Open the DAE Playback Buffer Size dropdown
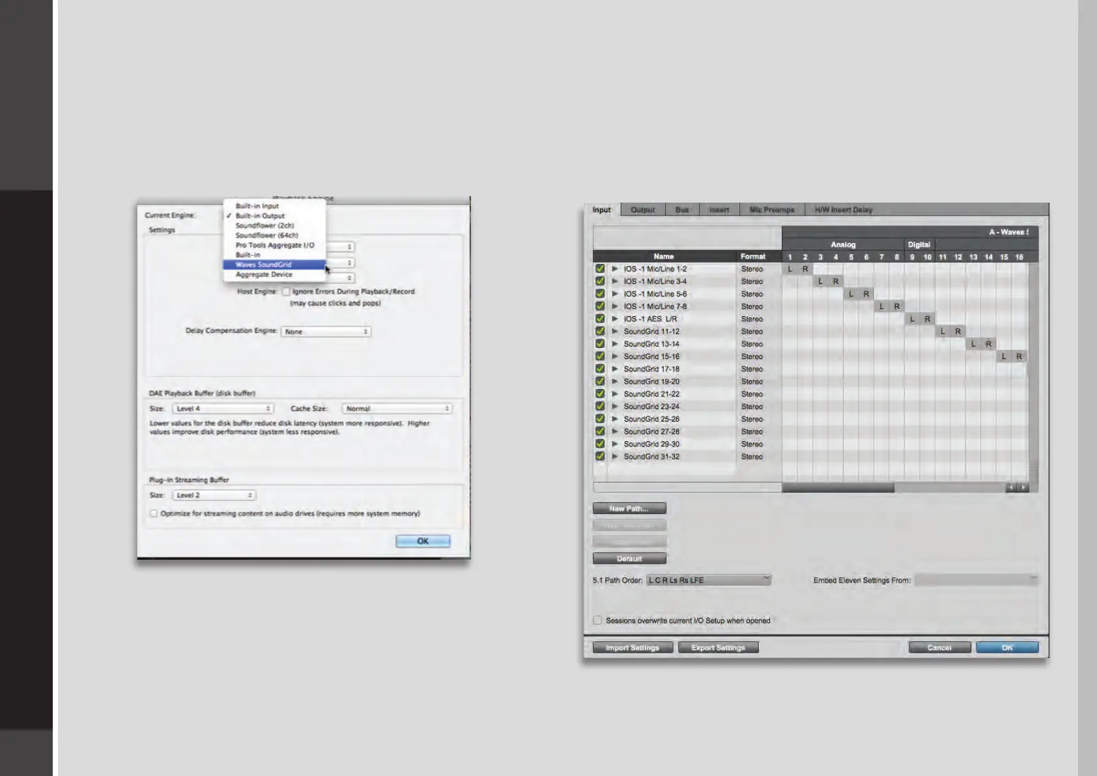The height and width of the screenshot is (776, 1097). click(x=223, y=409)
